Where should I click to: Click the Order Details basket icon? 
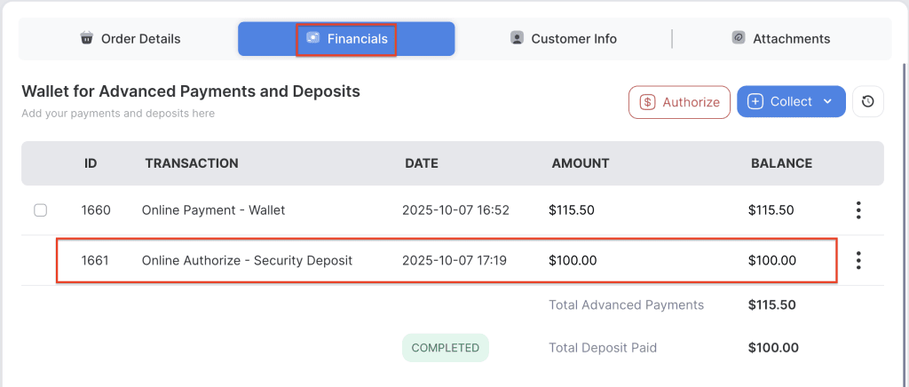tap(87, 38)
